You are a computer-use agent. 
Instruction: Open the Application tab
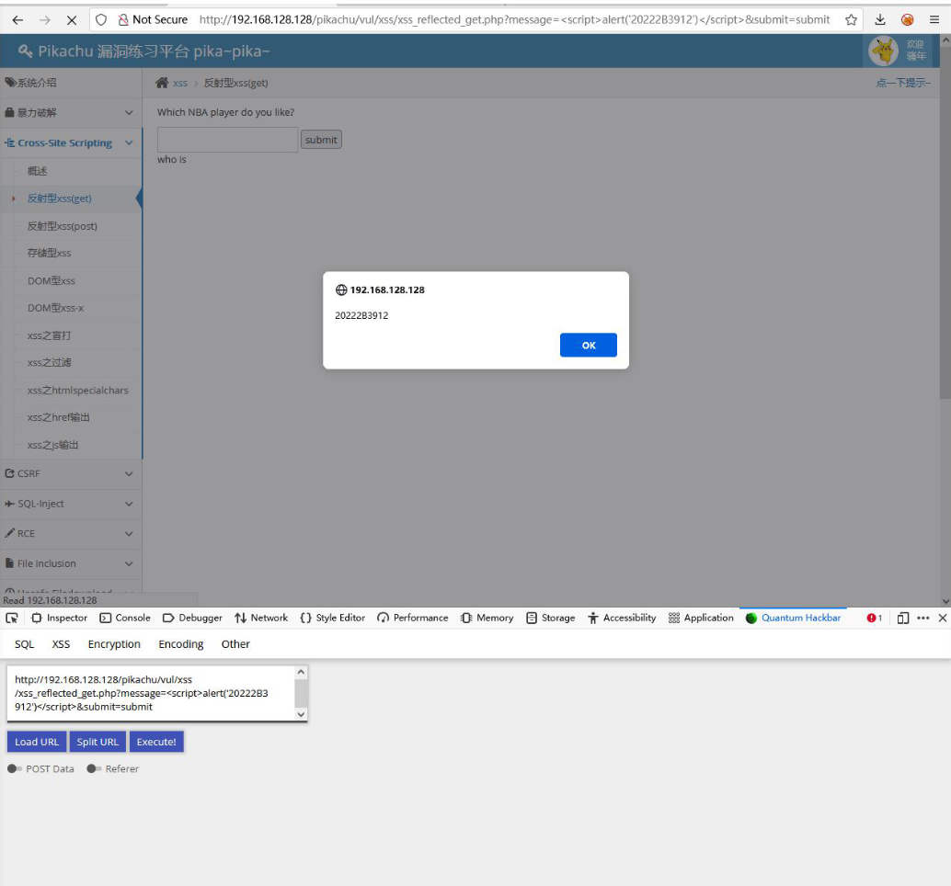pos(701,618)
